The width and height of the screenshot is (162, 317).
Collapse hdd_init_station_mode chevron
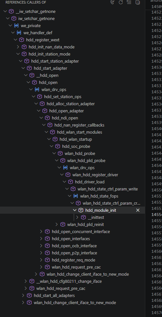(18, 54)
